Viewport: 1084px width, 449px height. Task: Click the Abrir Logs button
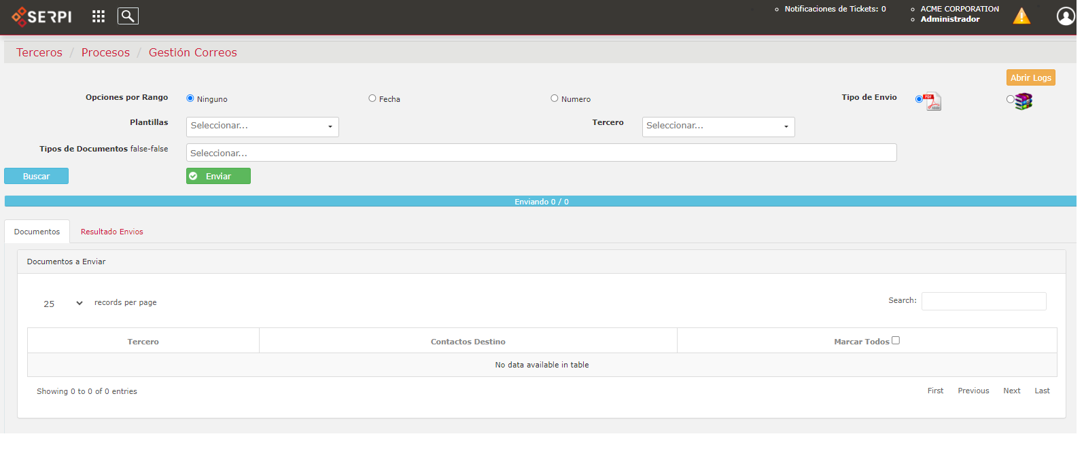pyautogui.click(x=1031, y=78)
